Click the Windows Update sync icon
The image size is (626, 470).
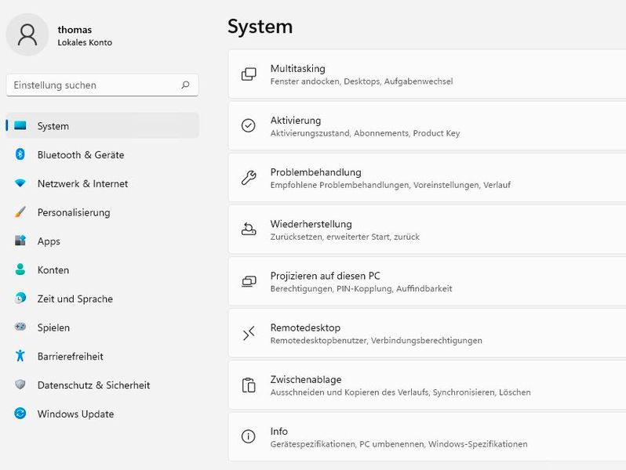point(20,414)
